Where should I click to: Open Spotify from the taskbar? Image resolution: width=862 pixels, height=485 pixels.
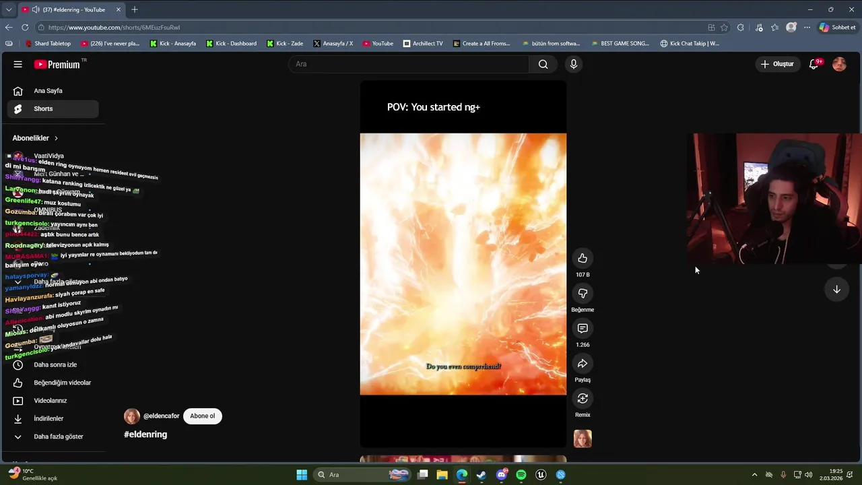click(521, 475)
